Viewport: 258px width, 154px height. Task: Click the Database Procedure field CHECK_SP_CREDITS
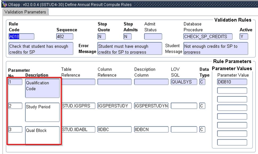click(208, 36)
